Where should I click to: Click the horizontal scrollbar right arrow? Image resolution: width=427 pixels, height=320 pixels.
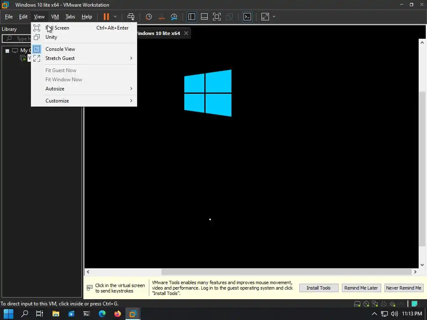coord(415,272)
